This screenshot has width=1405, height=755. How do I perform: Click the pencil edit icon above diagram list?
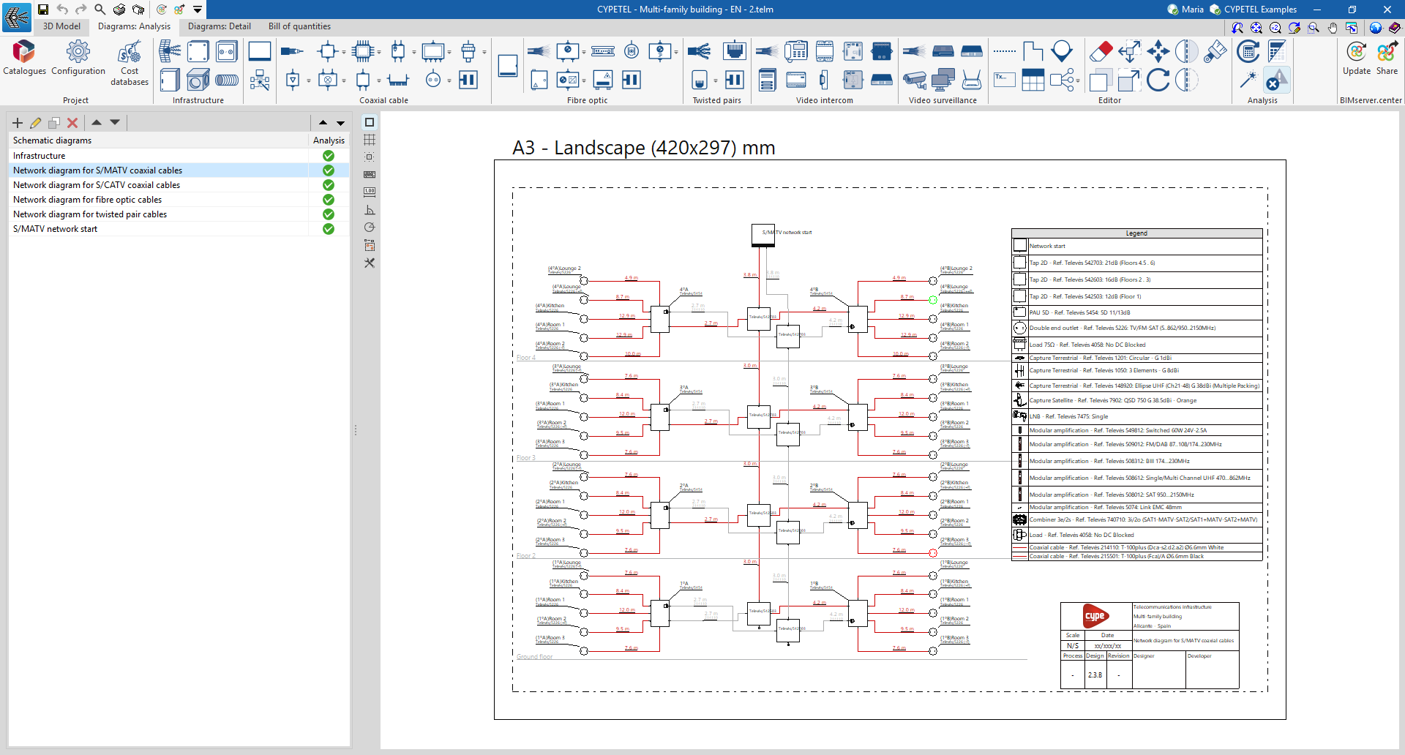pos(35,123)
